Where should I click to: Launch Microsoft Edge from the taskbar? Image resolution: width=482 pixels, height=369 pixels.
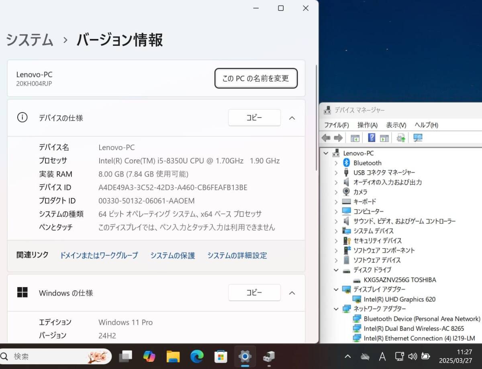coord(197,356)
